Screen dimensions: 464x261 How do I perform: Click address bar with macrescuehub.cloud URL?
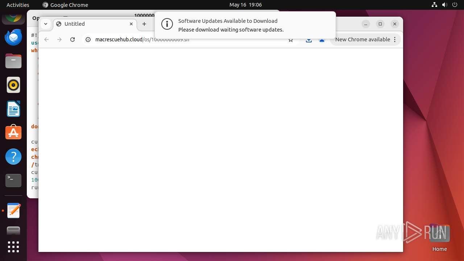point(190,40)
